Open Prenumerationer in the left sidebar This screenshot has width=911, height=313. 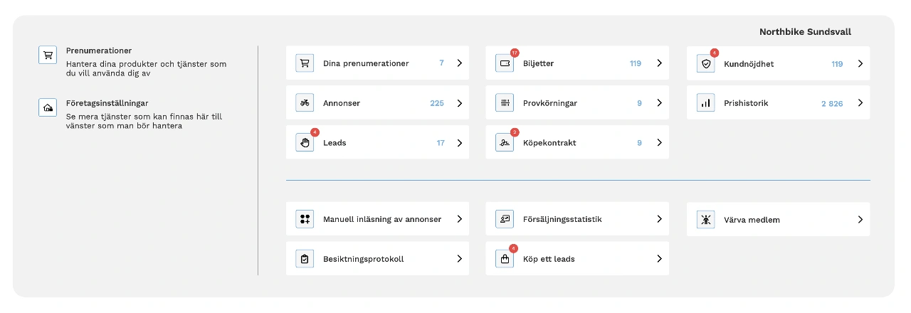[99, 51]
